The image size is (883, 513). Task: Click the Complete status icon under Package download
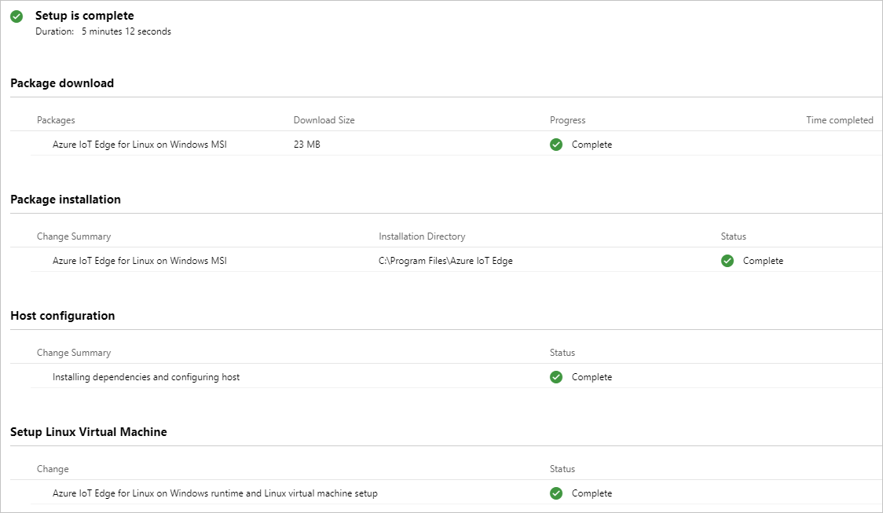[x=556, y=145]
